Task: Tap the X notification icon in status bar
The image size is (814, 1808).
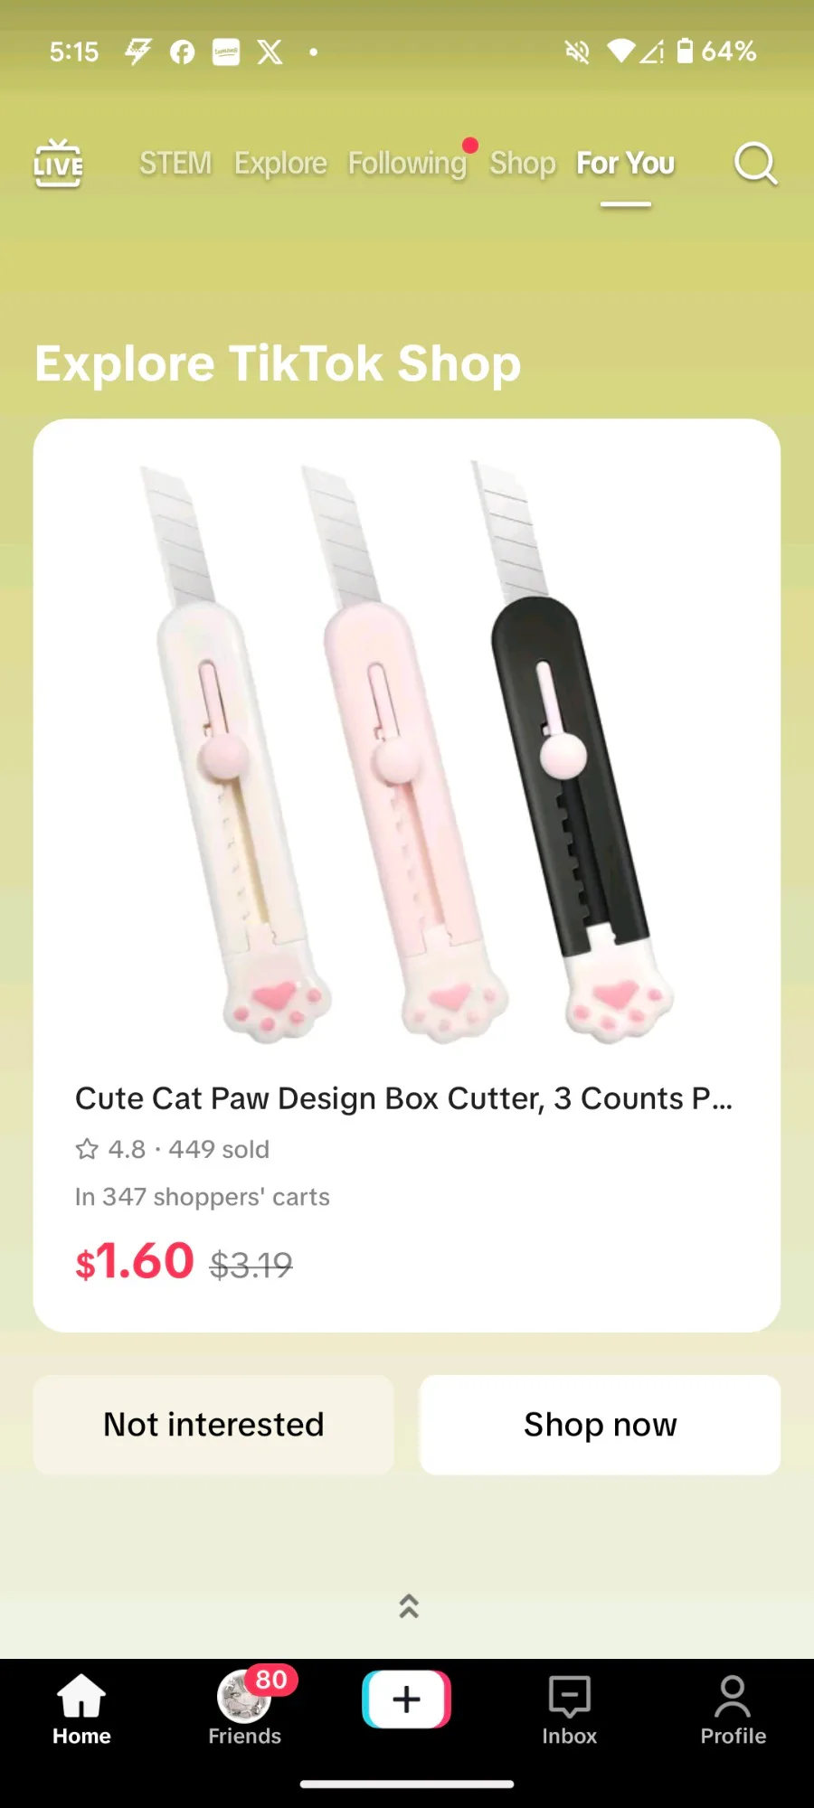Action: (270, 52)
